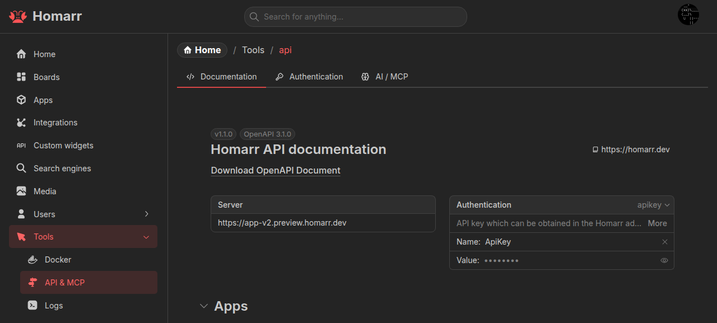Switch to the Documentation tab
717x323 pixels.
[222, 77]
